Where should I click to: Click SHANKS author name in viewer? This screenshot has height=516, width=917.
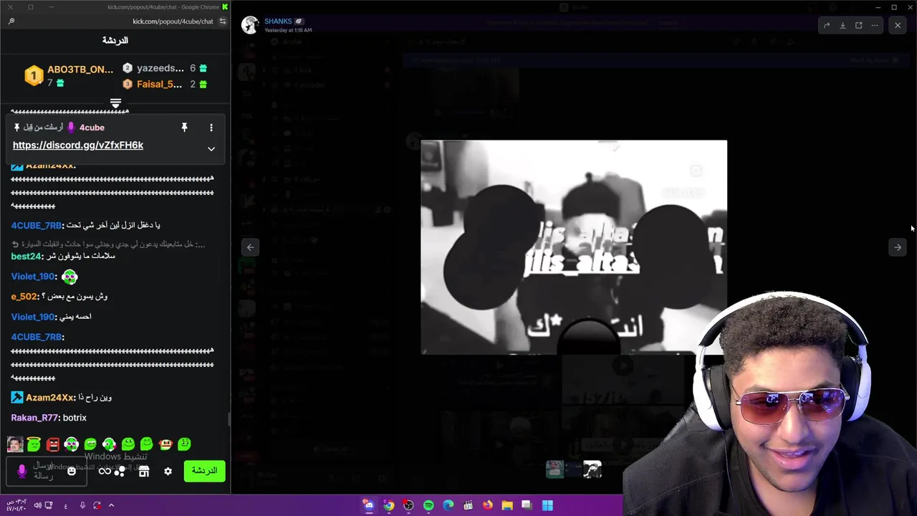click(278, 21)
